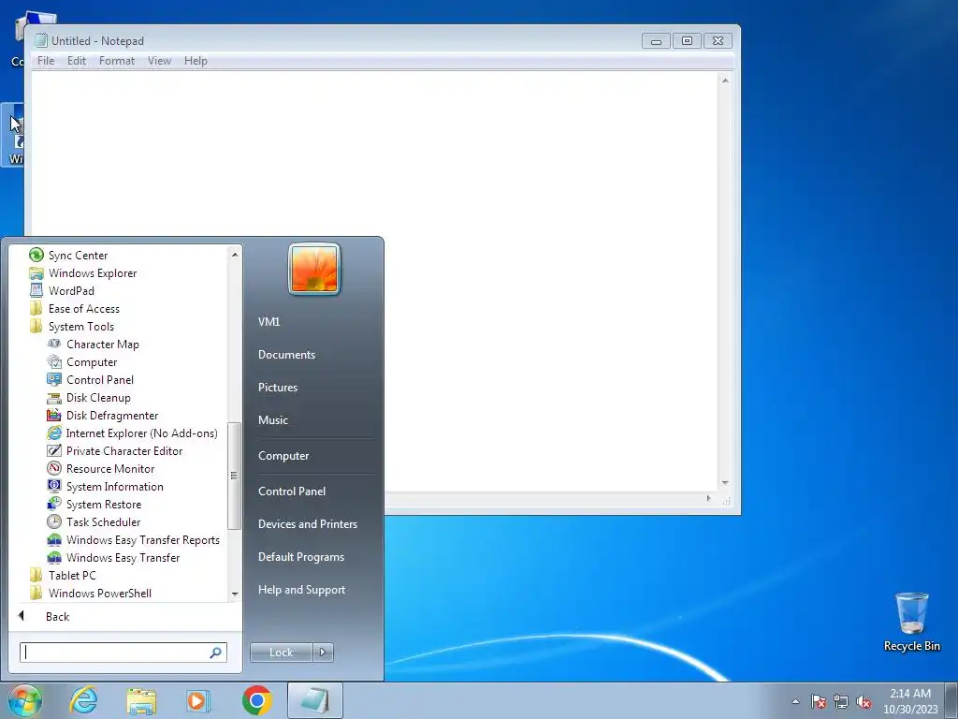Click the programs list scrollbar thumb

234,476
